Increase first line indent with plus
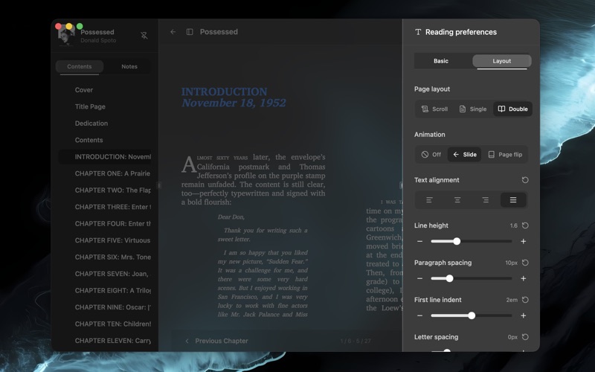The width and height of the screenshot is (595, 372). tap(524, 315)
